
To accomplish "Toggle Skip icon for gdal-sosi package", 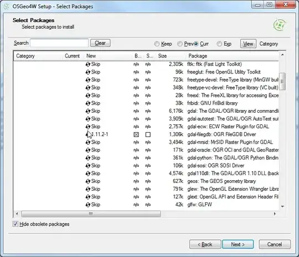I will tap(87, 166).
